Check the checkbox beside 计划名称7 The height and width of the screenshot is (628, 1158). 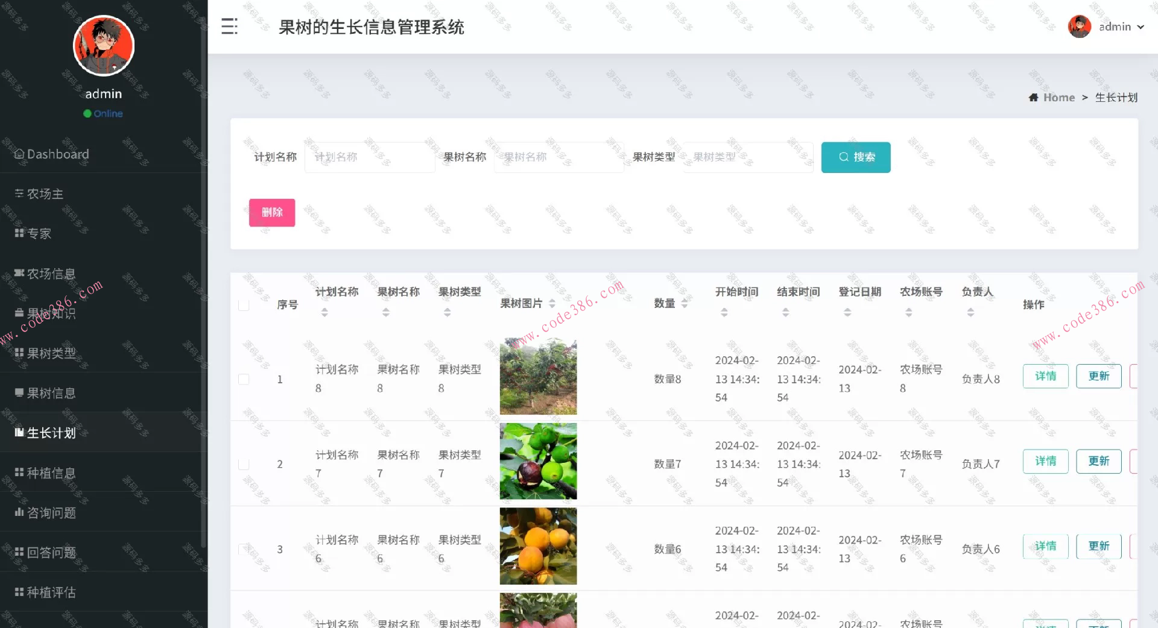(244, 464)
